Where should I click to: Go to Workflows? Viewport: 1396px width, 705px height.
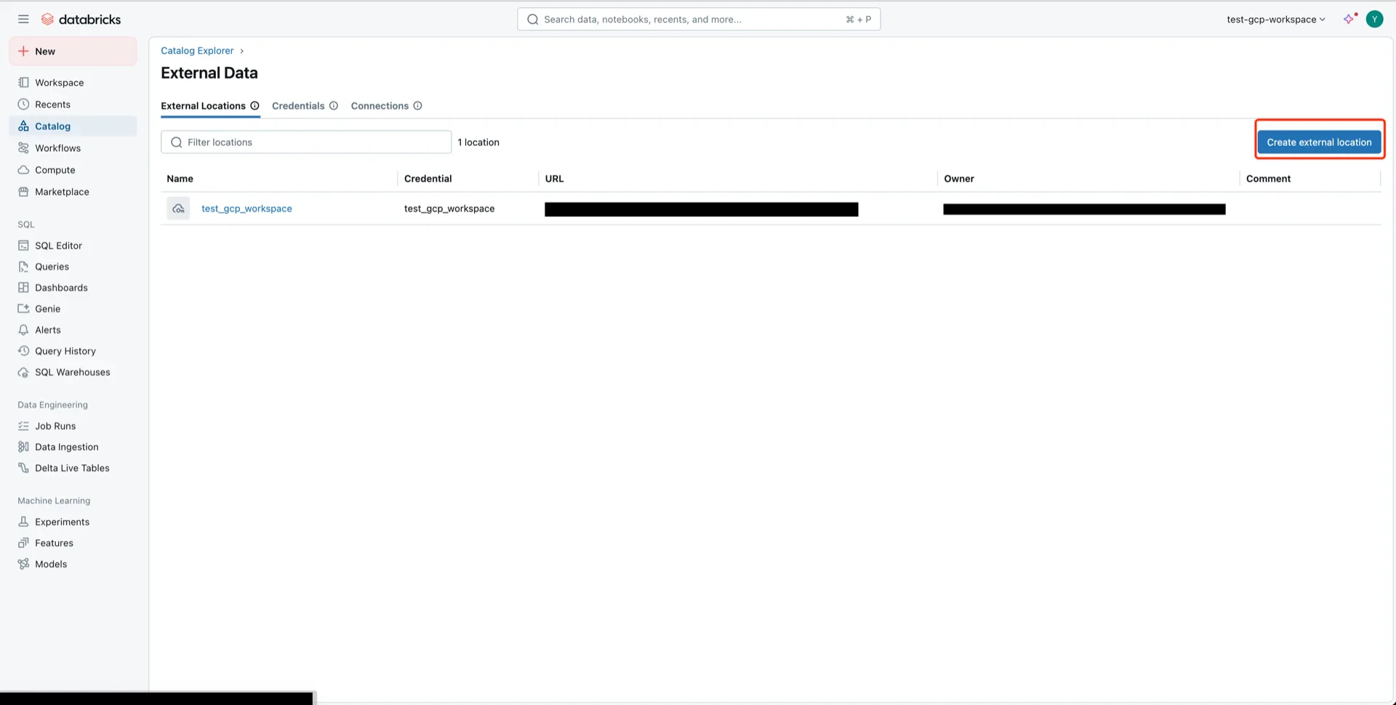73,148
